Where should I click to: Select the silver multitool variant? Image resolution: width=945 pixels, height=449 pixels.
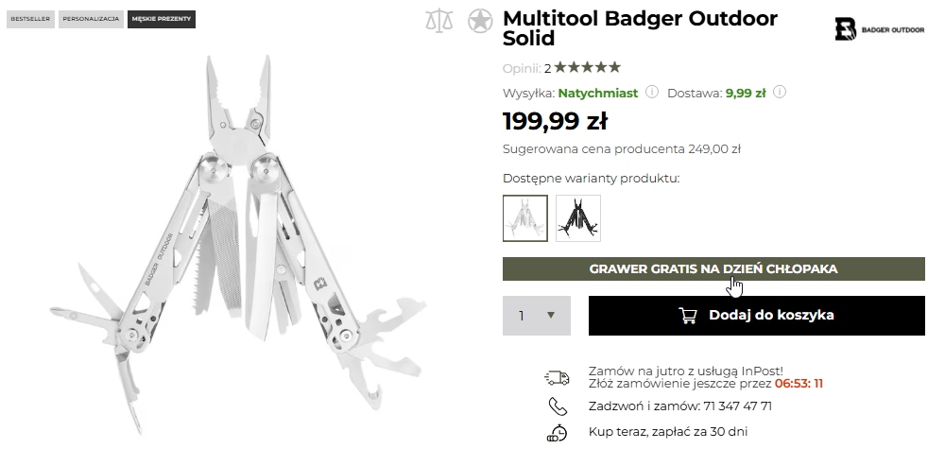524,218
